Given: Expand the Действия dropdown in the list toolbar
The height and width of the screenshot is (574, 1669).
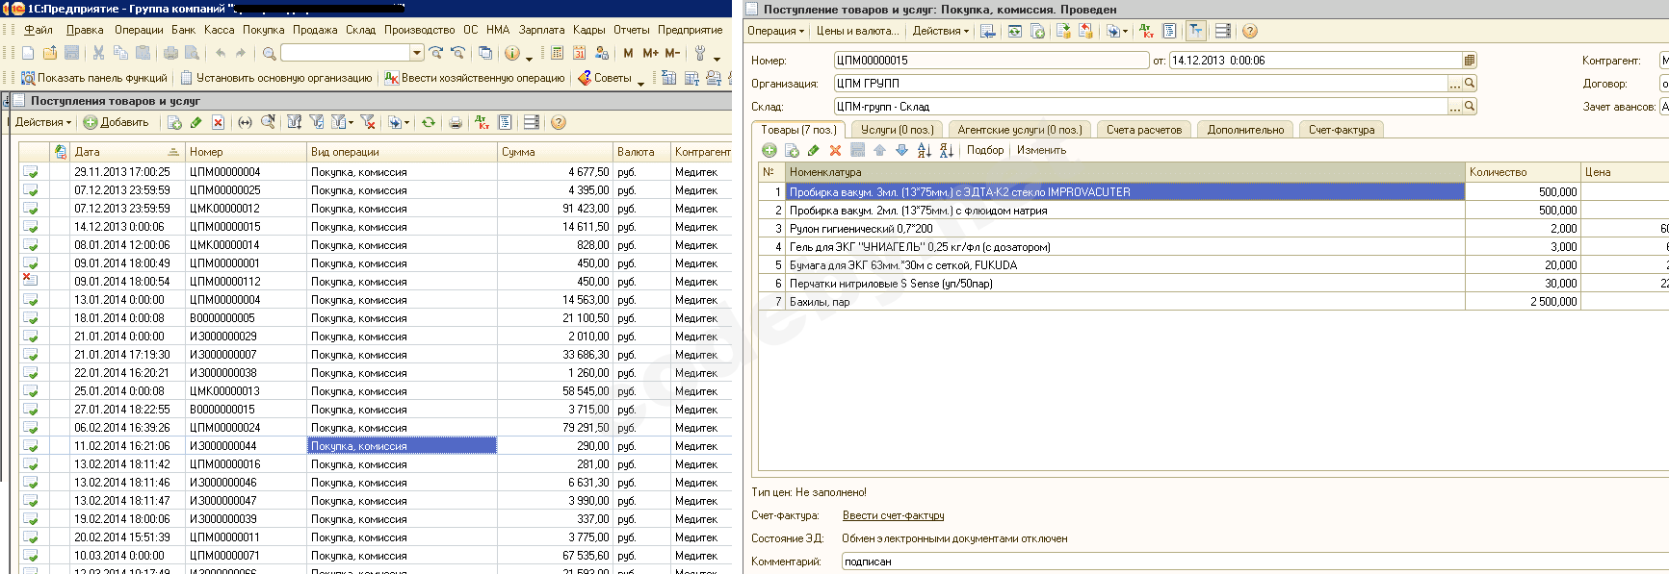Looking at the screenshot, I should [43, 122].
